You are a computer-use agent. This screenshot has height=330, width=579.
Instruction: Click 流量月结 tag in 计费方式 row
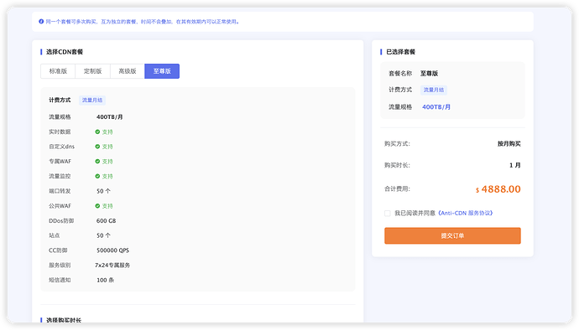[92, 100]
